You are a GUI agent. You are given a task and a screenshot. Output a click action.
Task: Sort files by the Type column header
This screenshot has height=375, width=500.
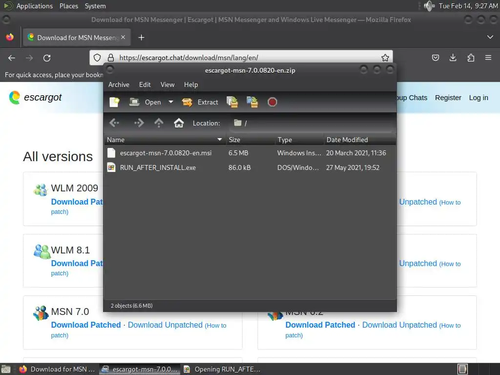[300, 140]
